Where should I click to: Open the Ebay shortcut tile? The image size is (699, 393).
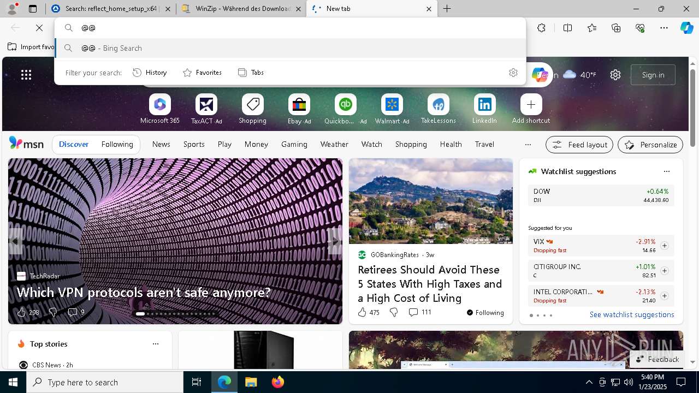(299, 109)
